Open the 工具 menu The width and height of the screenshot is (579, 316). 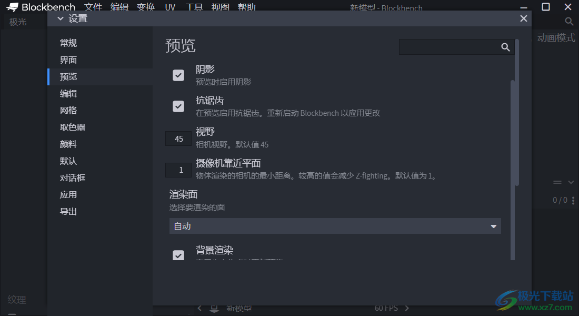coord(194,7)
